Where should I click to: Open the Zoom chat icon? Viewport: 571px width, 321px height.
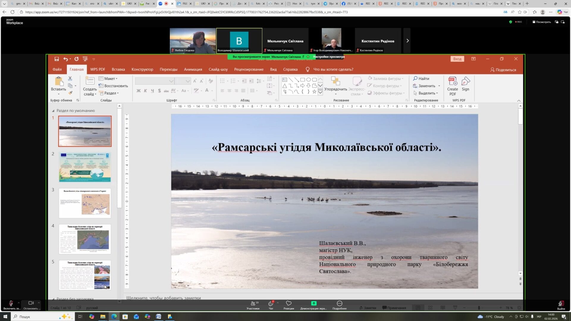(x=271, y=304)
